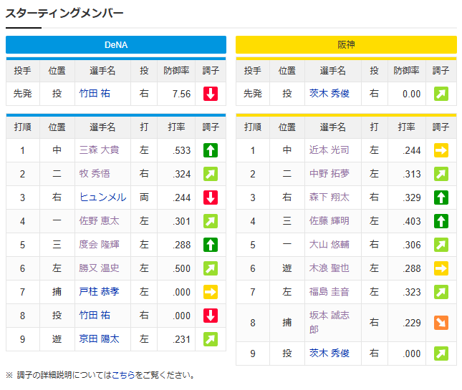
Task: Click the yellow arrow icon for 近本 光司
Action: tap(441, 150)
